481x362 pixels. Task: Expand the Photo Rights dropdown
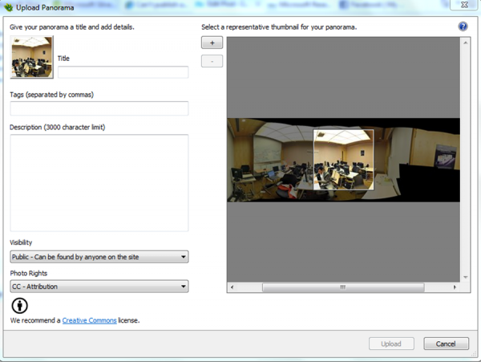tap(99, 286)
